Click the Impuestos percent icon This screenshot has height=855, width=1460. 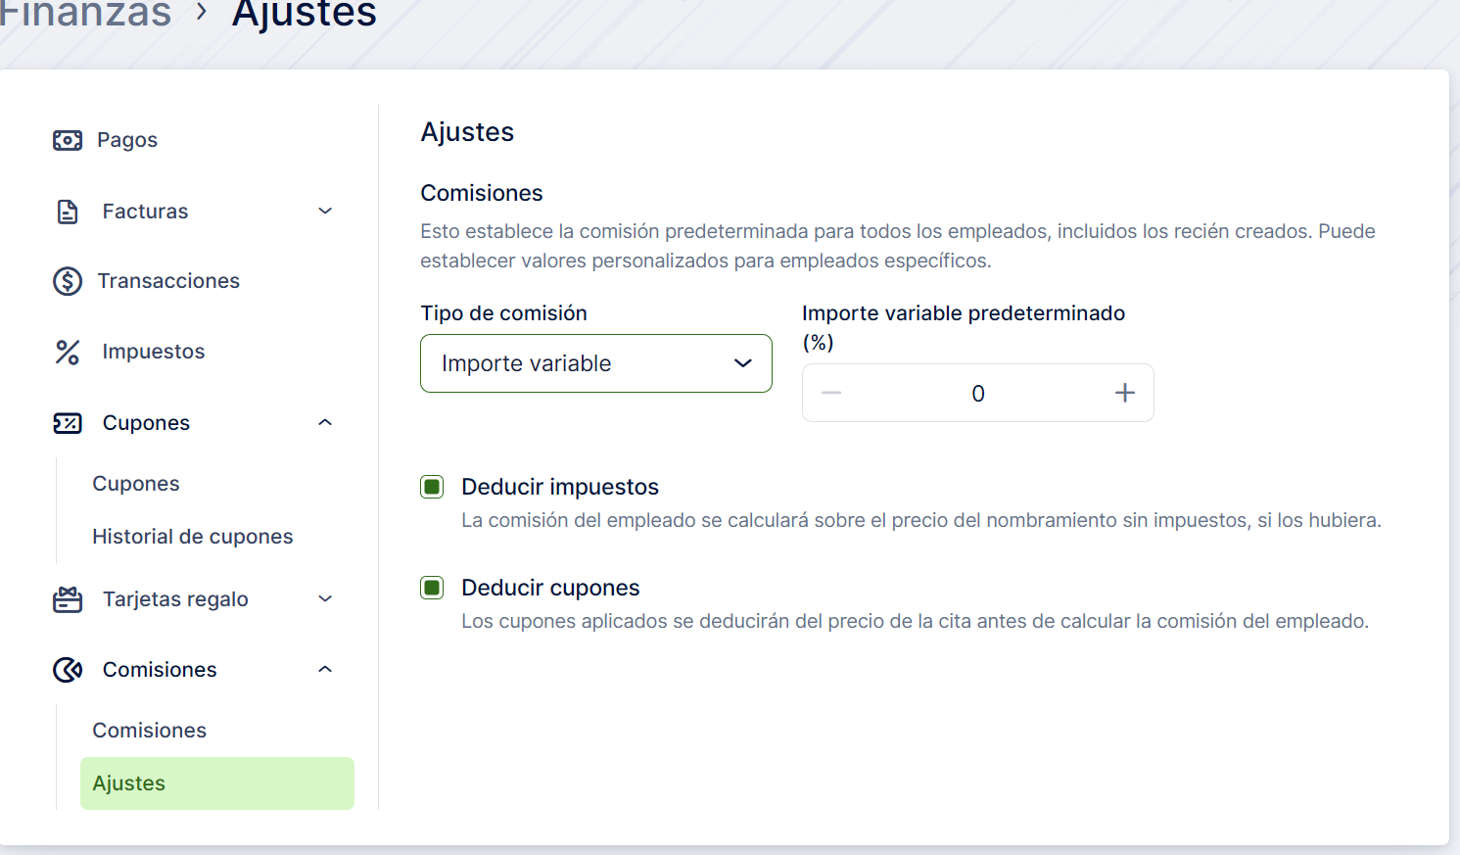(x=68, y=352)
